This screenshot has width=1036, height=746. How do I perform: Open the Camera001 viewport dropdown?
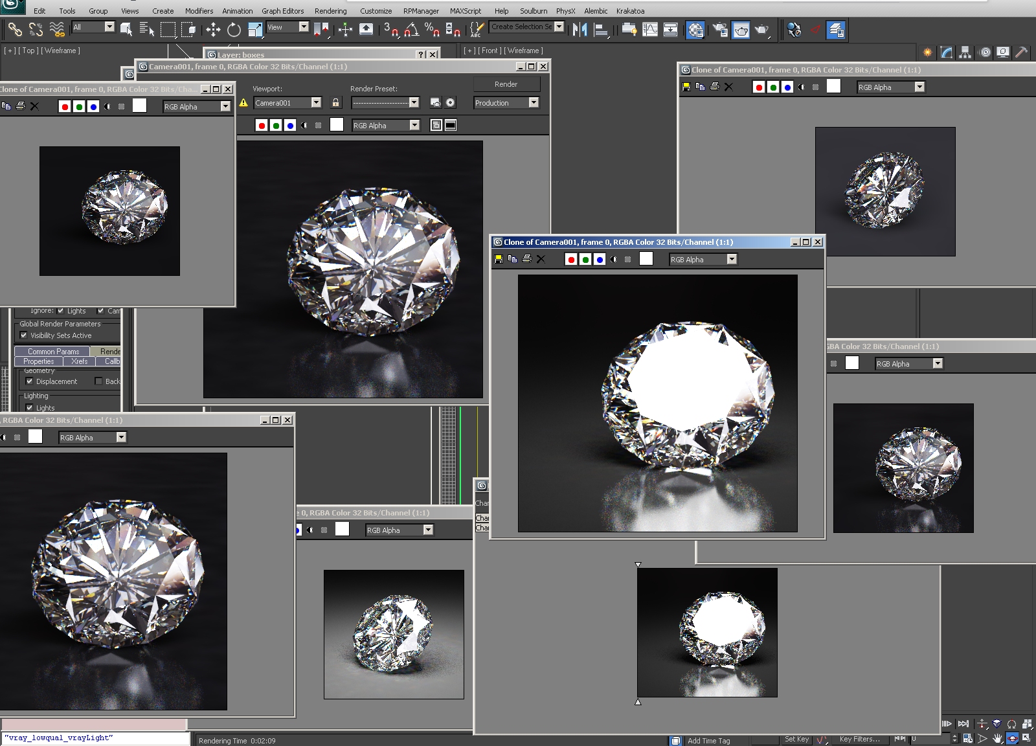click(316, 102)
